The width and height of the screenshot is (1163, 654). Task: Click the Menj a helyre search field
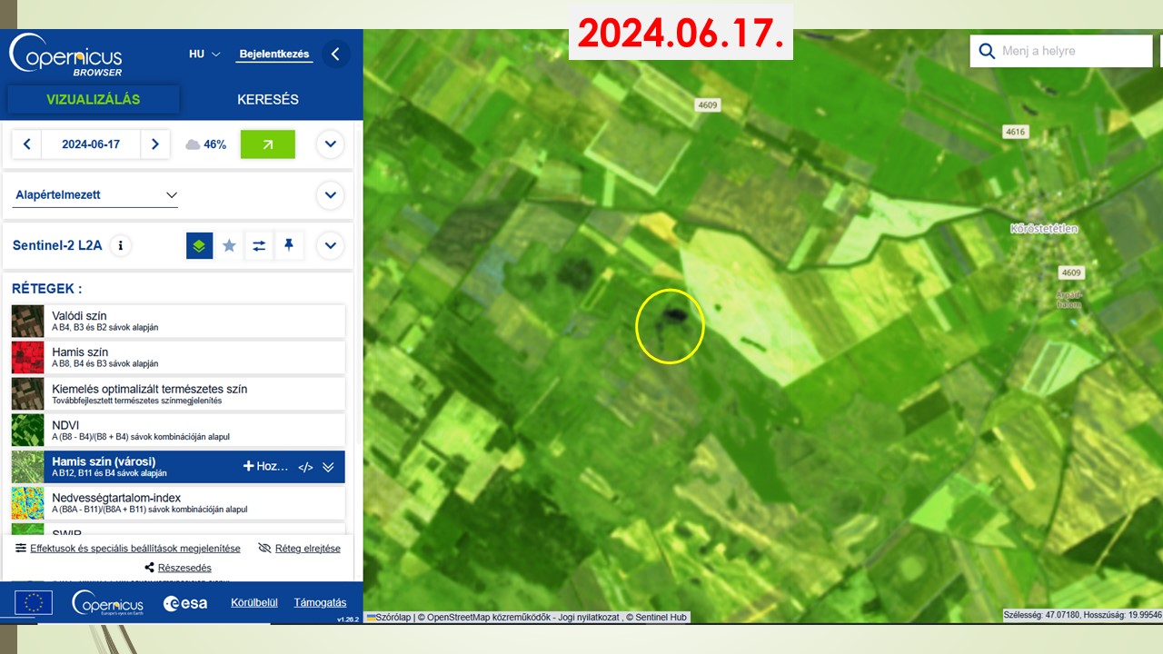[1072, 51]
